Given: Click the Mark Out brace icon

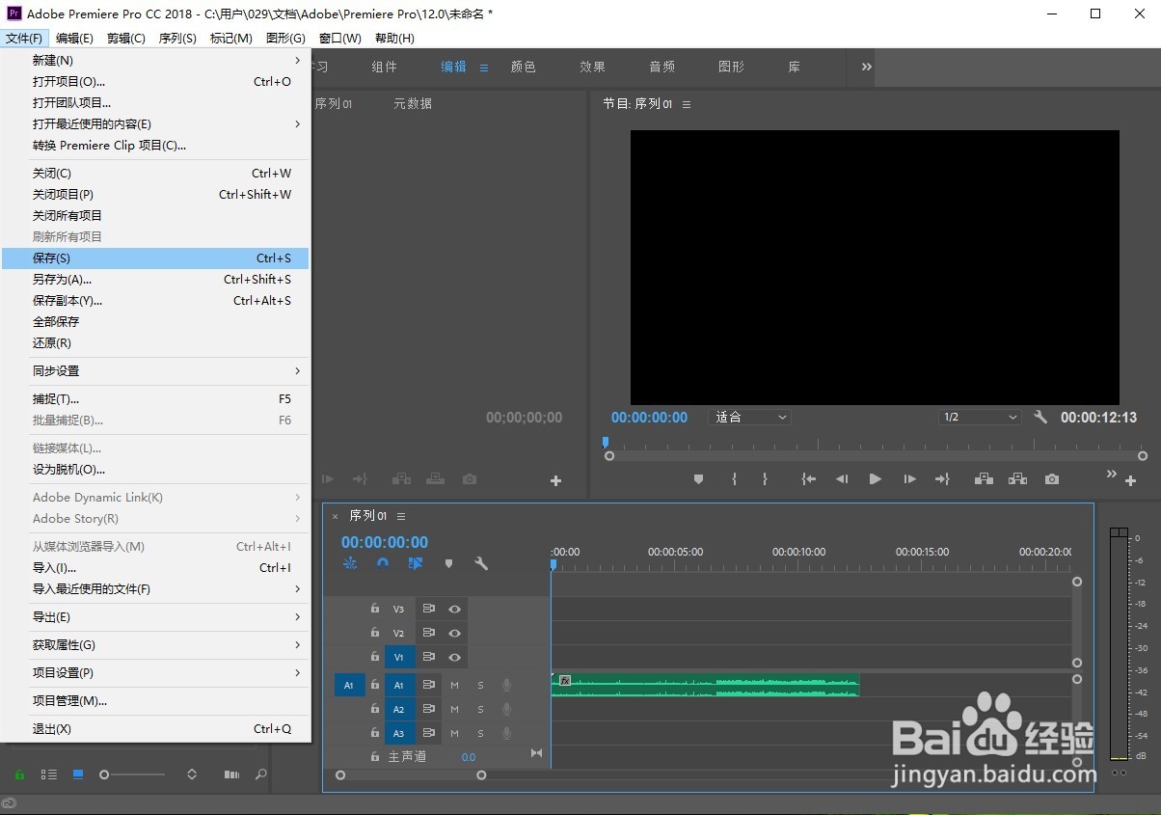Looking at the screenshot, I should click(765, 479).
